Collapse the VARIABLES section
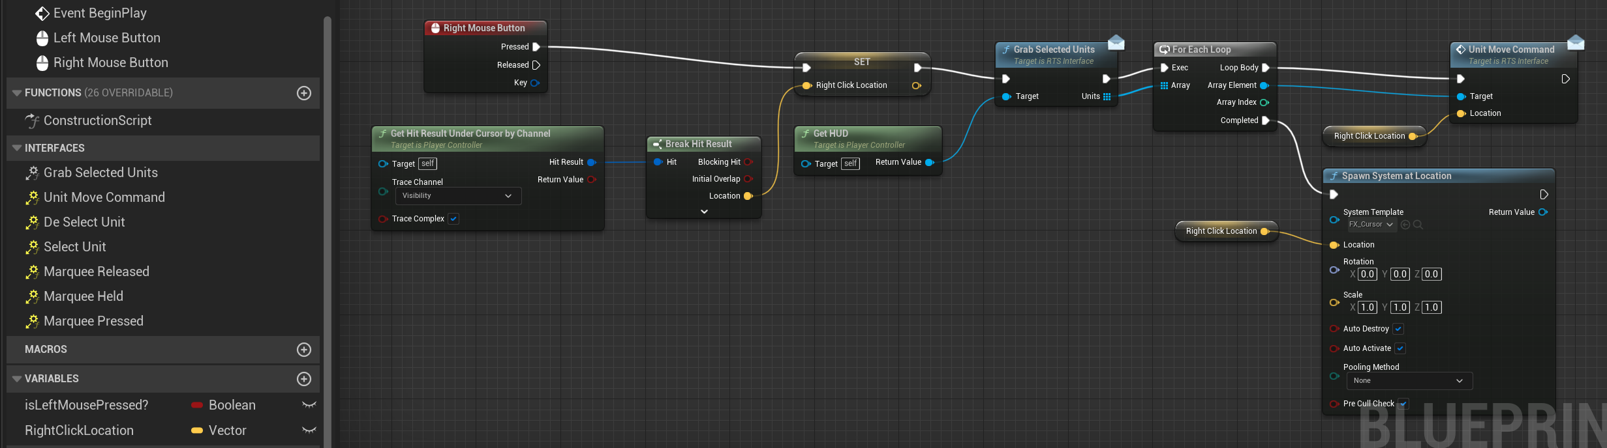1607x448 pixels. 17,379
